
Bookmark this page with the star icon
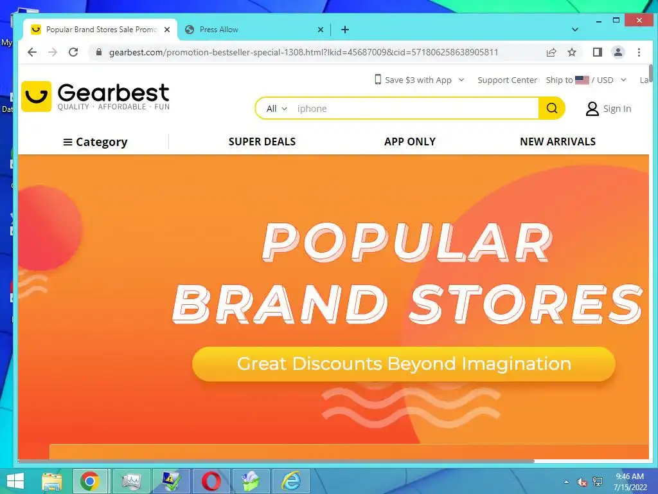click(x=571, y=52)
